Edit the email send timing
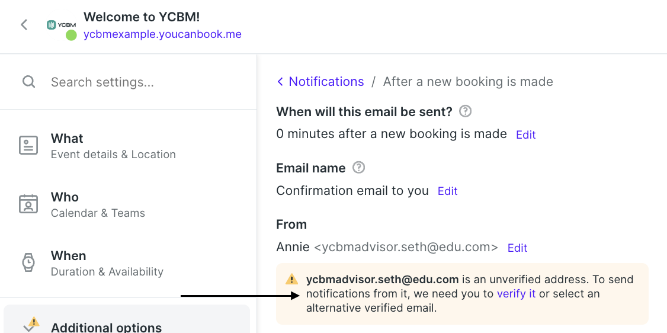Screen dimensions: 667x333 [x=526, y=135]
